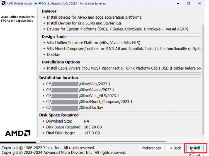Select the Devices section heading
This screenshot has width=209, height=156.
point(49,11)
